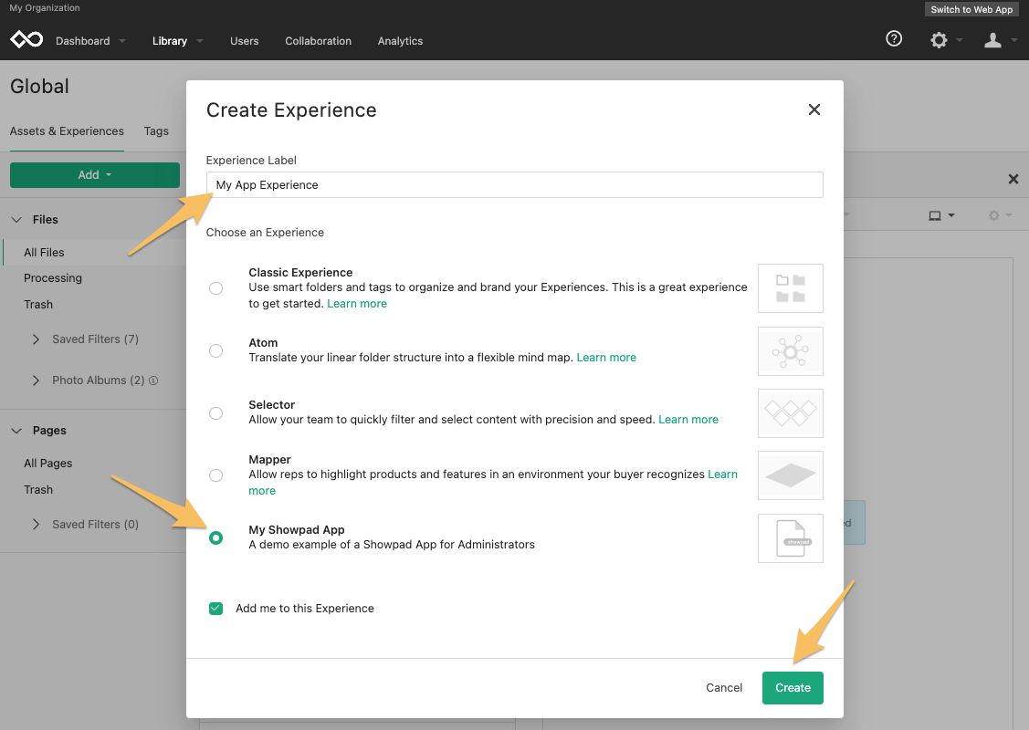Go to the Dashboard menu item

coord(83,41)
